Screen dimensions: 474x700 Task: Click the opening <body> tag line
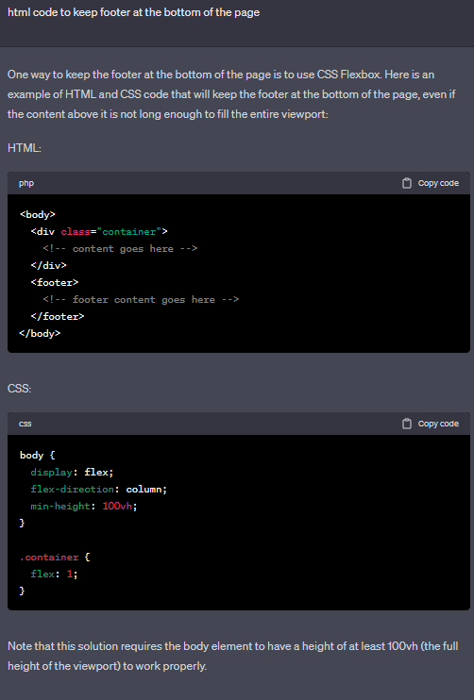coord(38,215)
